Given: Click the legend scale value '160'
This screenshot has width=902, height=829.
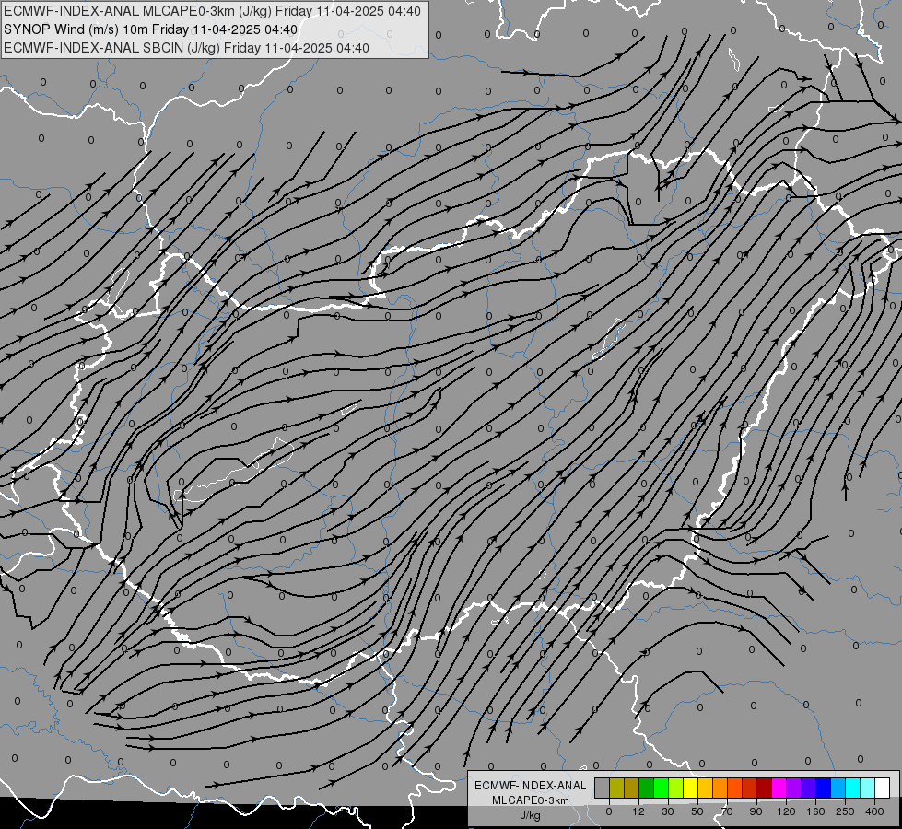Looking at the screenshot, I should 815,811.
